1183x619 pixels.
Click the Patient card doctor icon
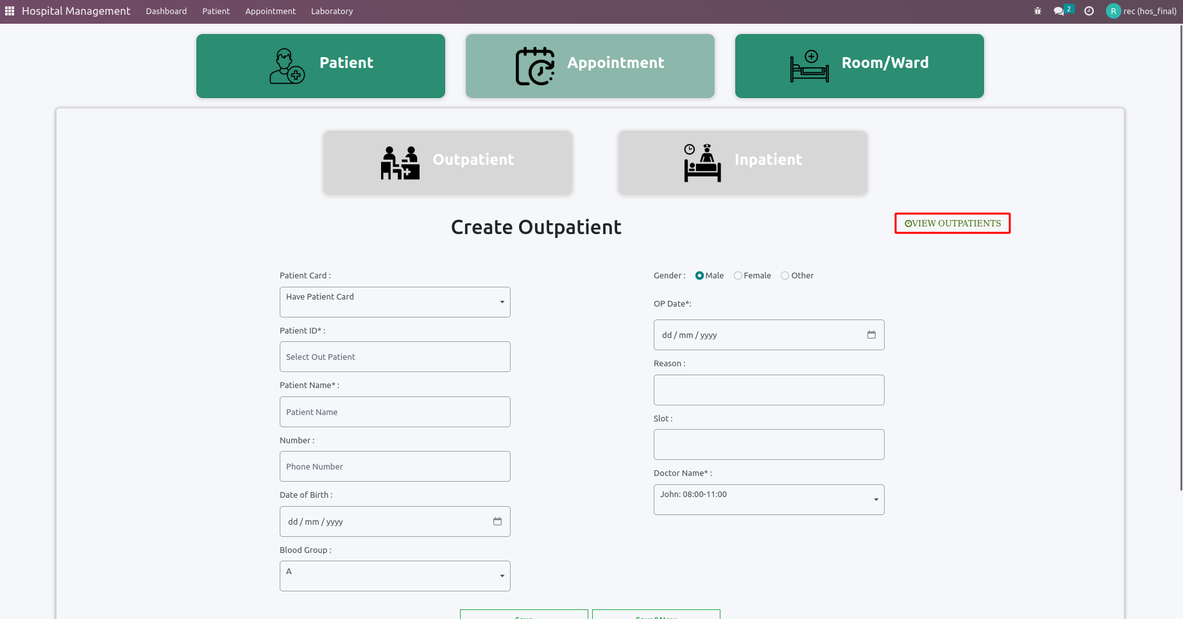click(x=287, y=66)
